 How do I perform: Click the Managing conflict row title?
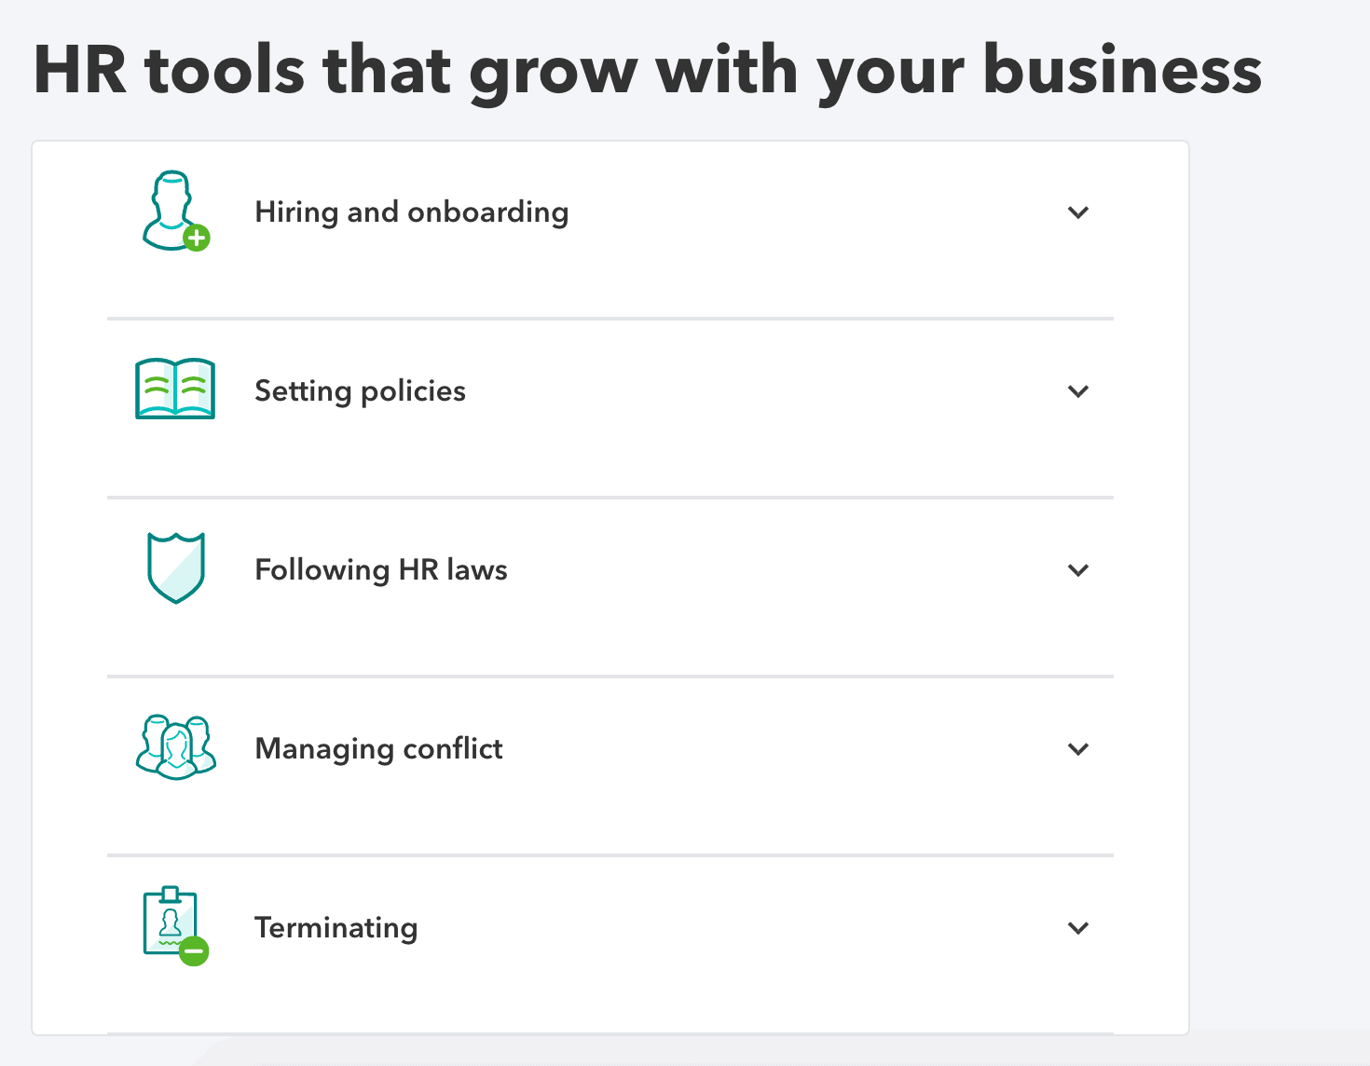click(x=378, y=748)
